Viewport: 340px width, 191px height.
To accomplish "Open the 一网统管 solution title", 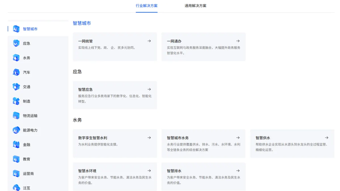I will tap(86, 41).
